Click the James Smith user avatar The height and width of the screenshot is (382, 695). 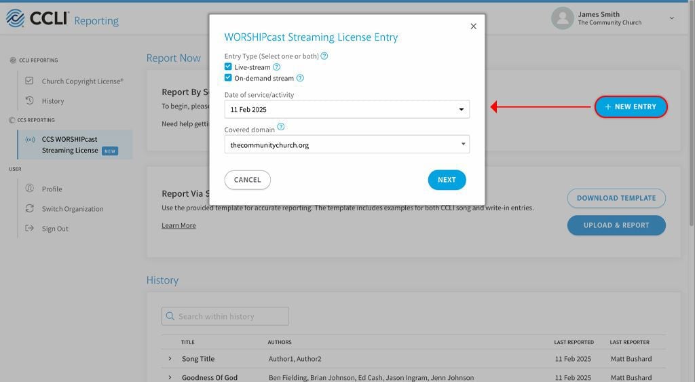(x=563, y=18)
